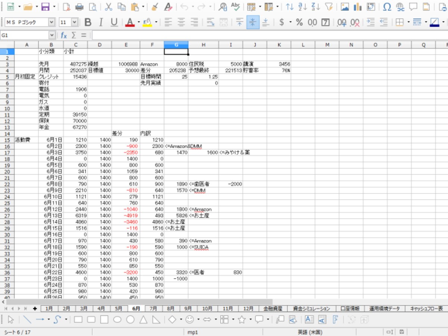Image resolution: width=448 pixels, height=336 pixels.
Task: Toggle Align Right
Action: (x=195, y=22)
